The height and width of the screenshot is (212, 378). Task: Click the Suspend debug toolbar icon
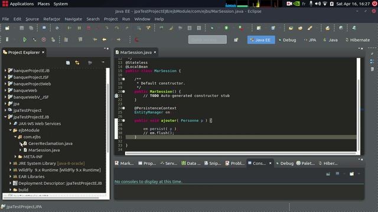point(79,28)
